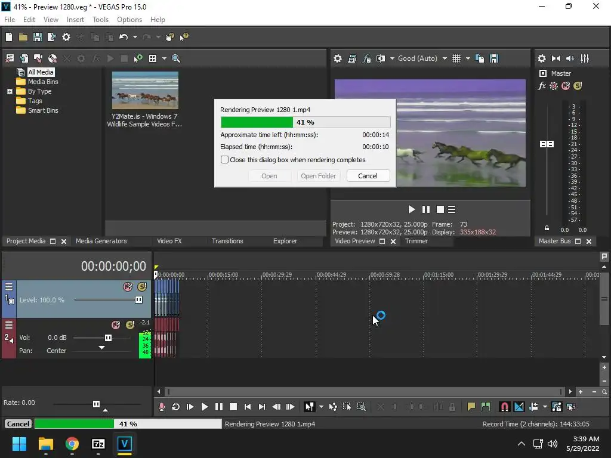Mute audio track 2
611x458 pixels.
116,325
